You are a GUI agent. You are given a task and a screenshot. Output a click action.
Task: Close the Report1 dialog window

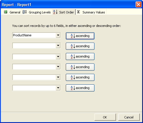click(x=138, y=5)
